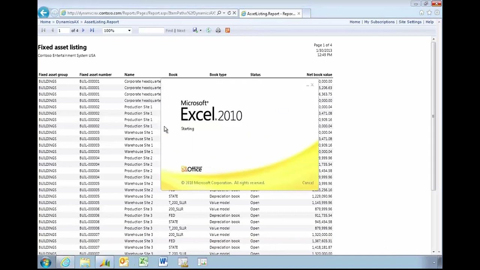Click the report viewer taskbar icon with pencil
Screen dimensions: 480x270
click(183, 262)
